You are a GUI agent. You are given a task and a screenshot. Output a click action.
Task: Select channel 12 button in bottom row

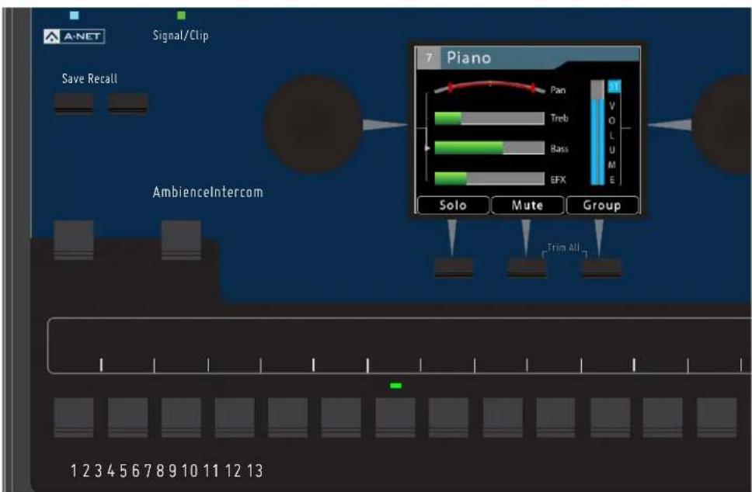pos(663,418)
